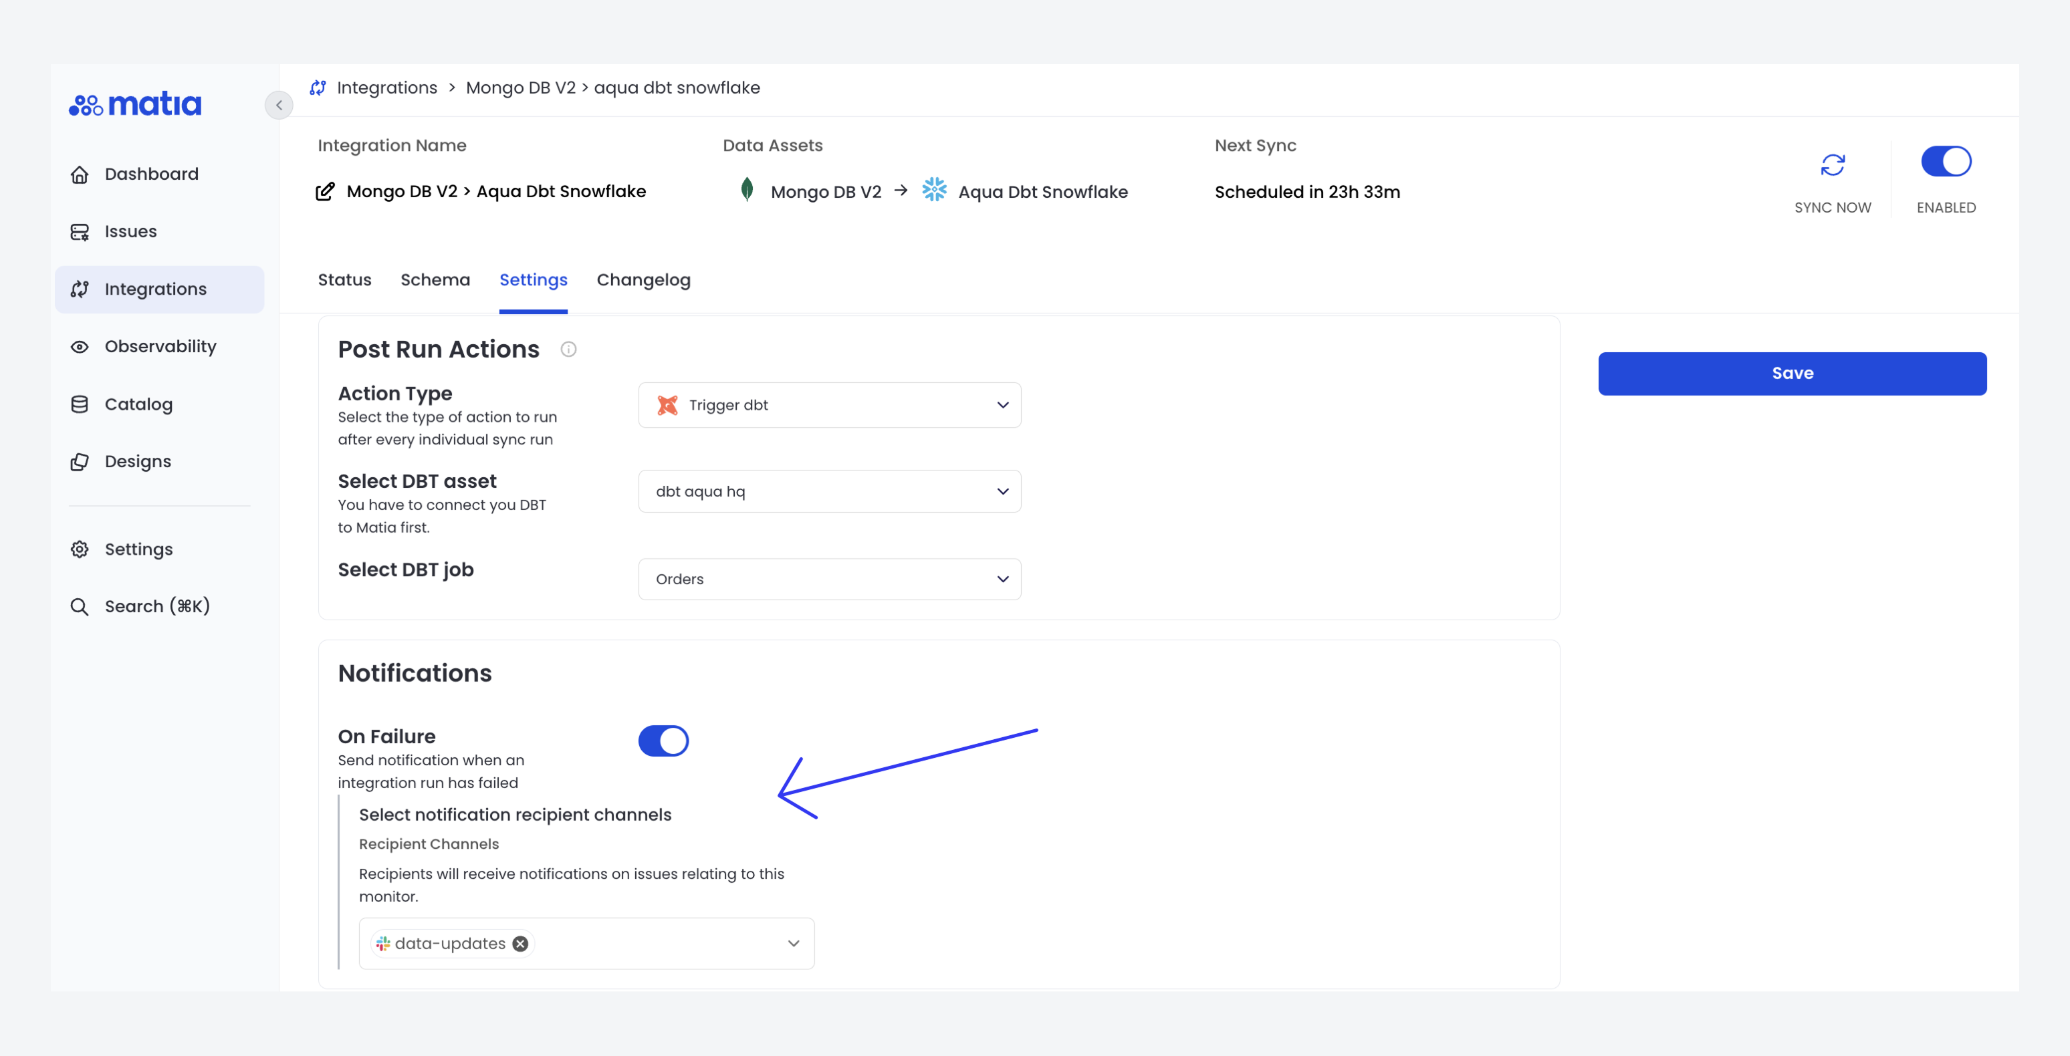This screenshot has width=2070, height=1056.
Task: Select the Issues icon in sidebar
Action: (x=80, y=231)
